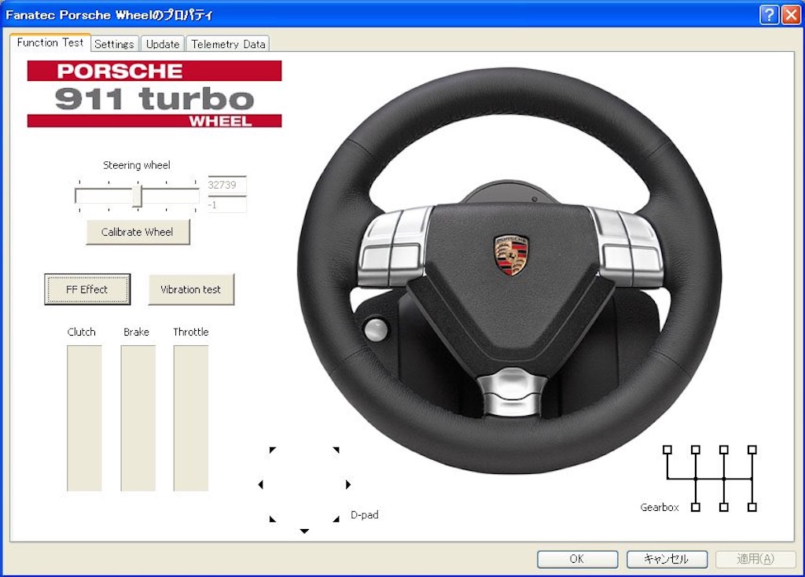Viewport: 805px width, 577px height.
Task: Click the round silver button behind the wheel
Action: (x=376, y=329)
